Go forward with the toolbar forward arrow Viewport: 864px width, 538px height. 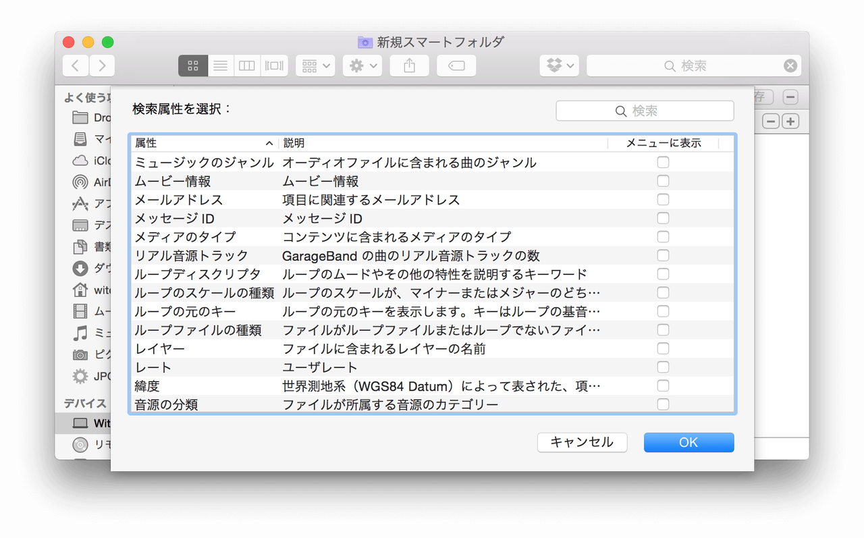point(102,65)
